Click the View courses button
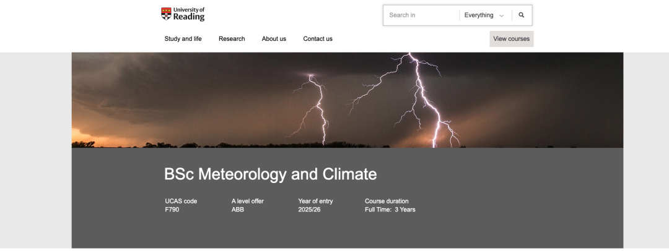 coord(511,39)
